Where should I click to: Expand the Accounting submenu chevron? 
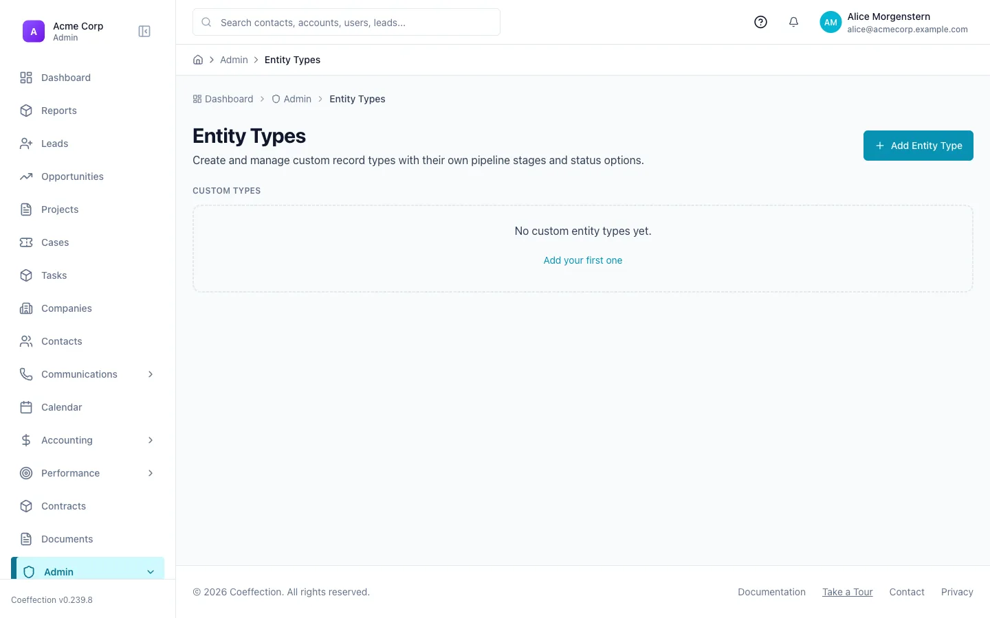tap(151, 440)
